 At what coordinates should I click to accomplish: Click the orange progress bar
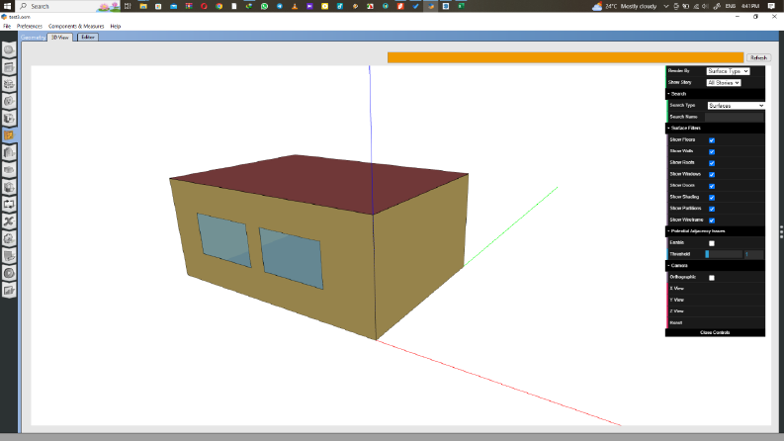pos(566,58)
